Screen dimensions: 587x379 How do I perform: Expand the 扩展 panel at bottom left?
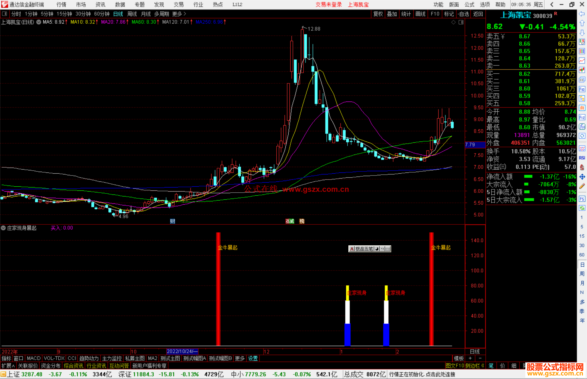8,366
